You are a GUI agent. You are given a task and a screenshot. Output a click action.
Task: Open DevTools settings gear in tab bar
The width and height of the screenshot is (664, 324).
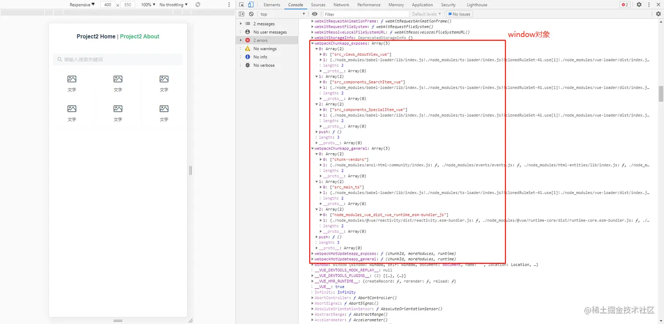(x=639, y=5)
